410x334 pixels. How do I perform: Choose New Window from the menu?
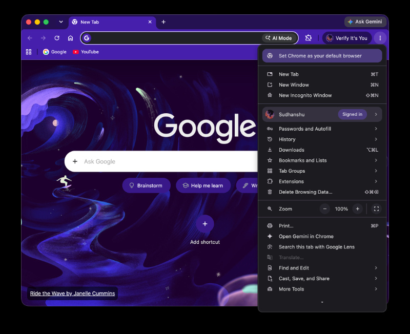pyautogui.click(x=322, y=85)
